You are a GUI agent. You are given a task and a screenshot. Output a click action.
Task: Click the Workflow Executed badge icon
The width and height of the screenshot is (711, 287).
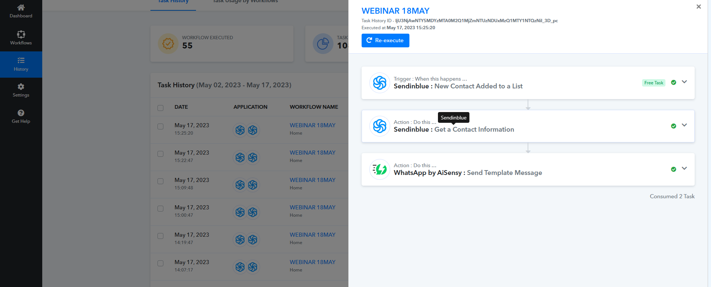[x=168, y=44]
